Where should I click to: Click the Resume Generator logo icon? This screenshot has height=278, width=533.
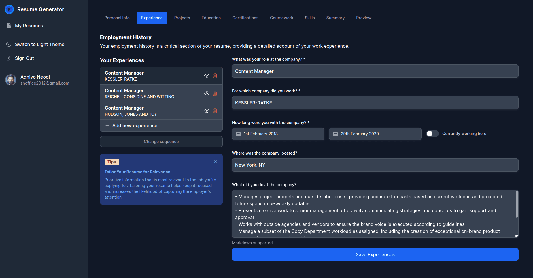(x=9, y=9)
